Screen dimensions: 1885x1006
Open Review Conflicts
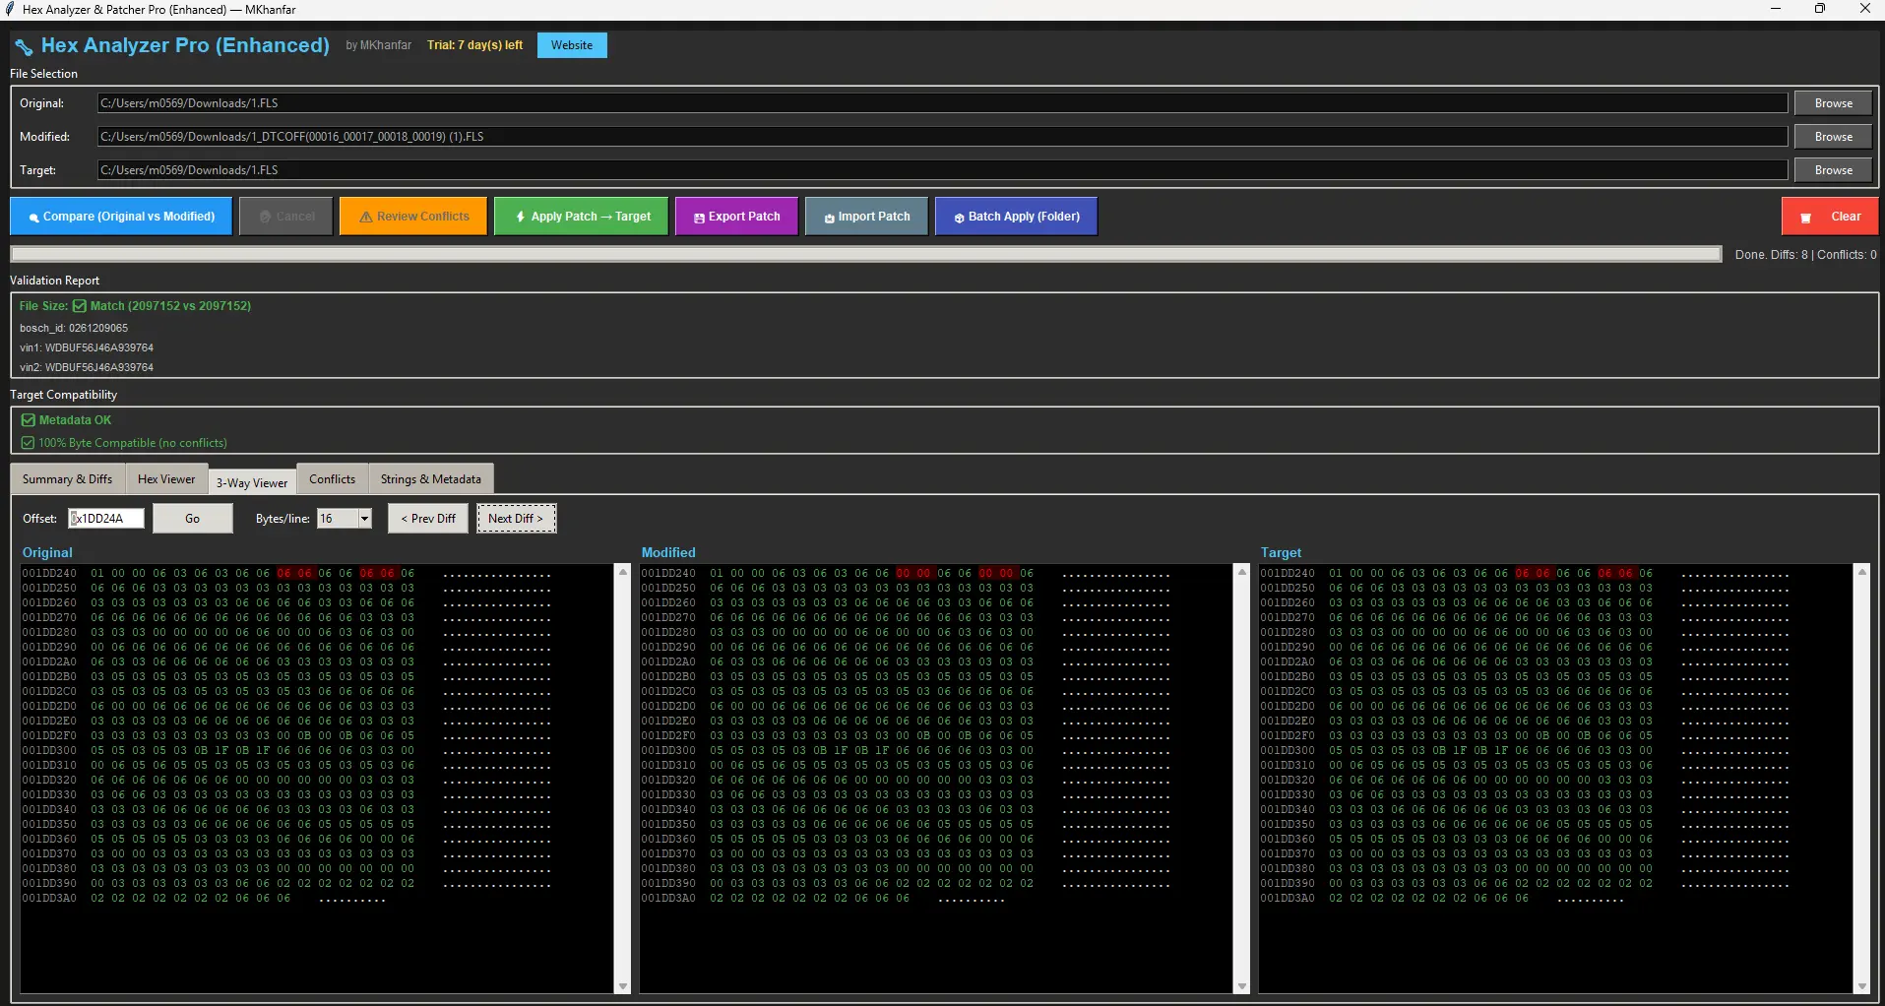[x=412, y=216]
